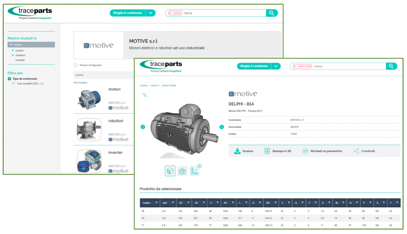407x234 pixels.
Task: Expand the riduttori tree item
Action: [x=13, y=55]
